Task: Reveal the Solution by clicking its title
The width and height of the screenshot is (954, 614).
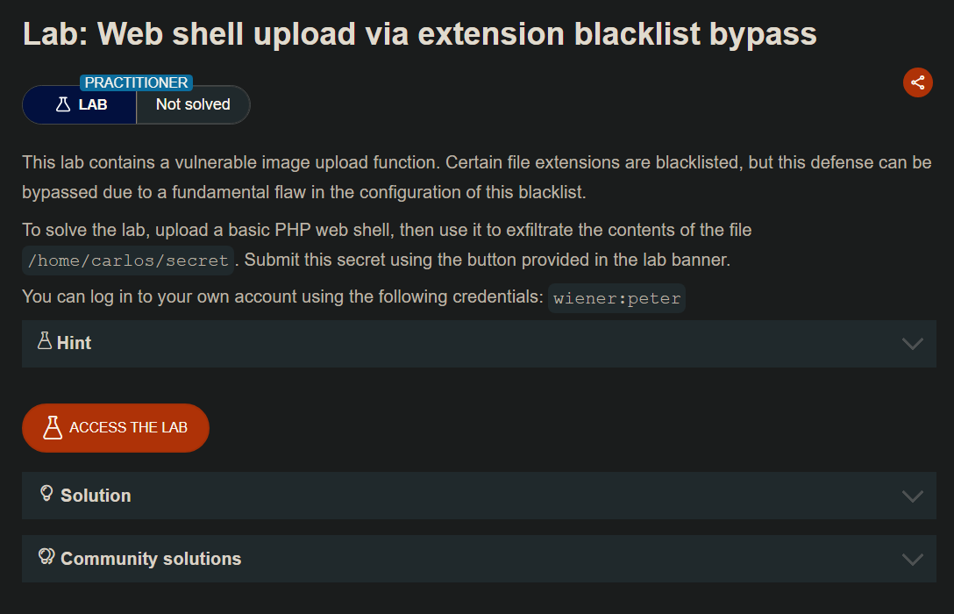Action: coord(96,496)
